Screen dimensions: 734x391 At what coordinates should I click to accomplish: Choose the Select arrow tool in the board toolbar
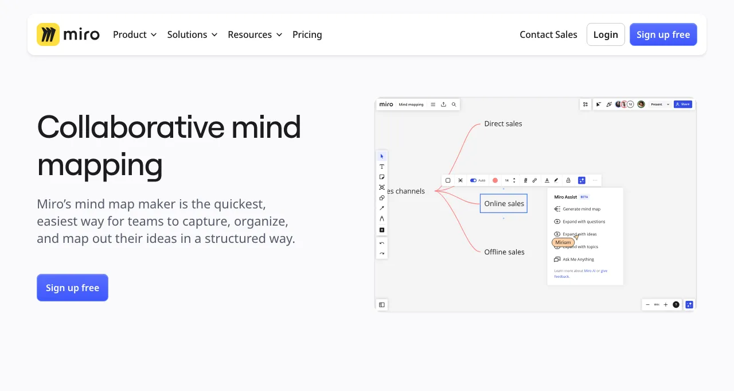coord(382,156)
